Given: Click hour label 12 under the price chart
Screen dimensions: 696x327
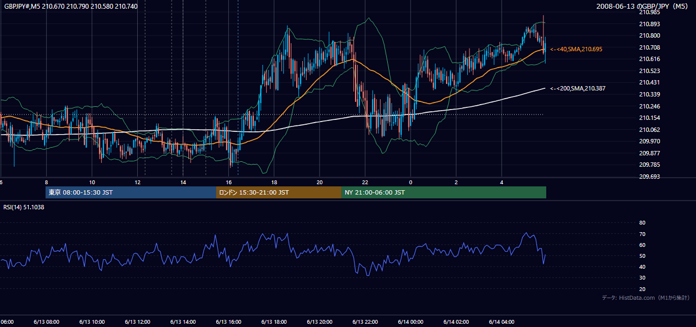Looking at the screenshot, I should click(138, 182).
